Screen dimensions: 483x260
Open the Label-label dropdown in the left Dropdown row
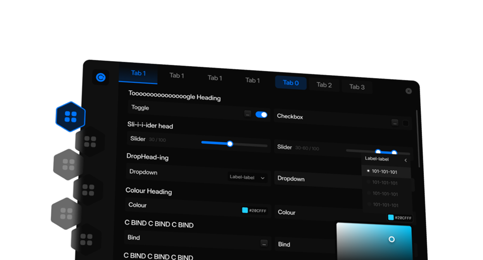point(247,177)
